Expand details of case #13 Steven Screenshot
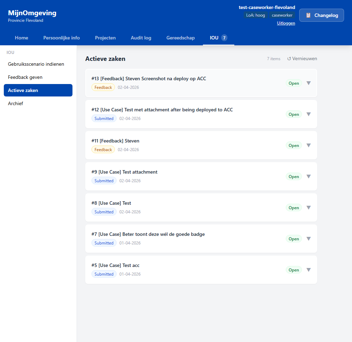This screenshot has width=352, height=342. click(x=308, y=83)
